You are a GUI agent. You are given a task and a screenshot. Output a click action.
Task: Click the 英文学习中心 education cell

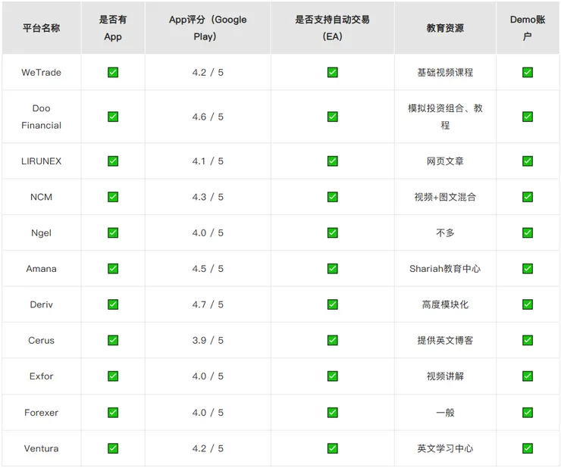(445, 448)
